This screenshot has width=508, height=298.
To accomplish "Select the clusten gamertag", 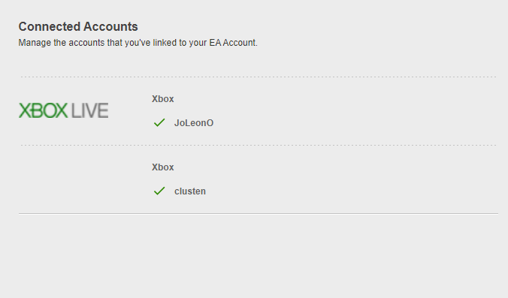I will click(x=190, y=191).
